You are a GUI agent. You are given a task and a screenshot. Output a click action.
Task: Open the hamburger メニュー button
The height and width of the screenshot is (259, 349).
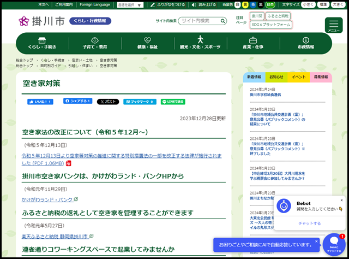click(x=334, y=25)
